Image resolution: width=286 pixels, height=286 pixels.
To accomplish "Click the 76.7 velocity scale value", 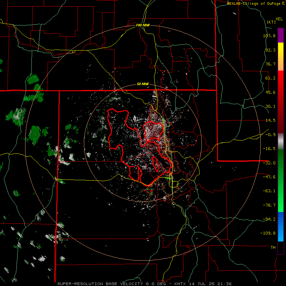I will (270, 64).
